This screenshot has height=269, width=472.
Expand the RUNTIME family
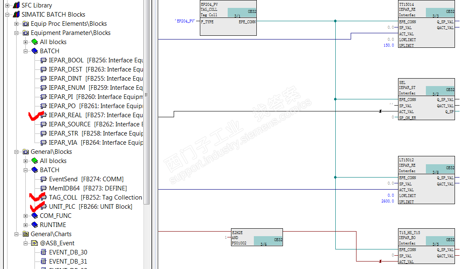click(x=26, y=225)
